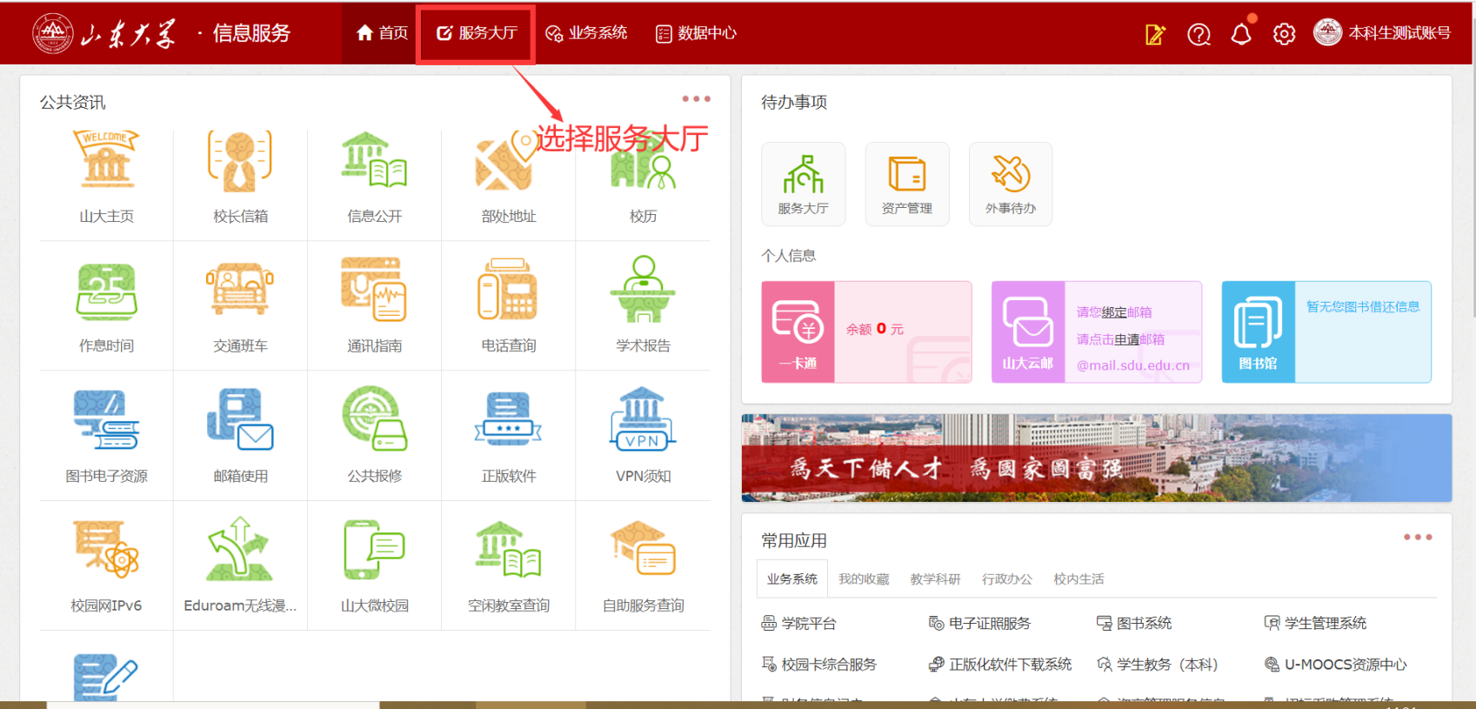Switch to the 校内生活 tab
The image size is (1476, 709).
click(1079, 579)
